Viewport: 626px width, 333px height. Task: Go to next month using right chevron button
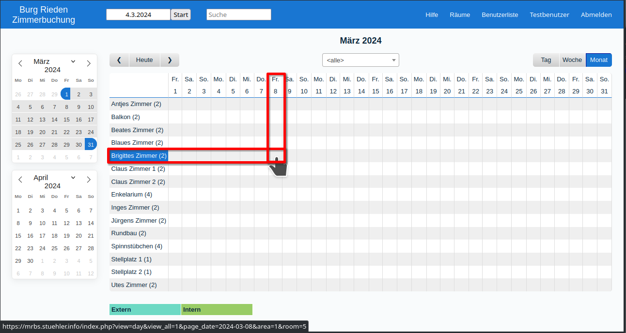pyautogui.click(x=170, y=60)
